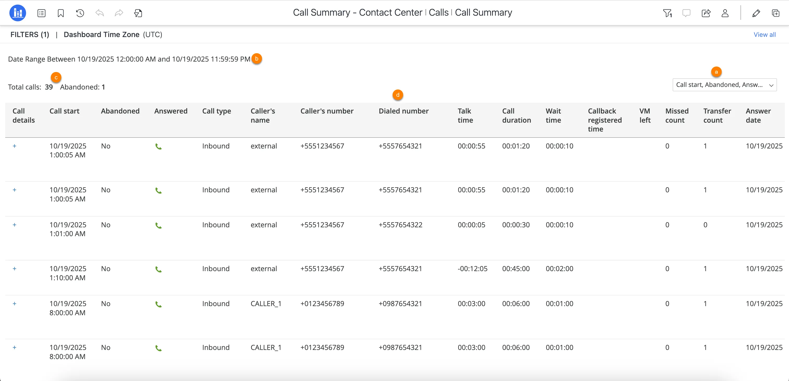Click the FILTERS (1) label
This screenshot has width=789, height=381.
30,35
